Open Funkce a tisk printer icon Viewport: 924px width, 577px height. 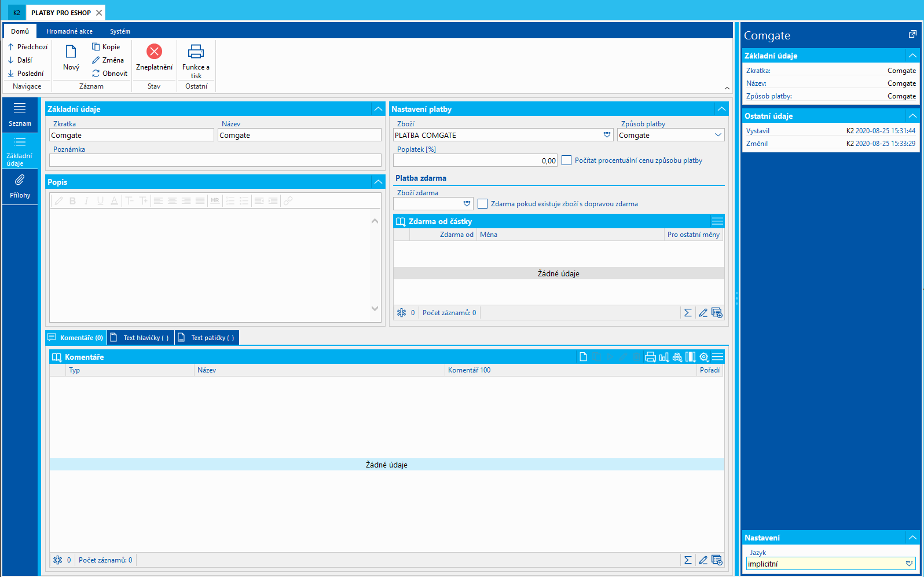196,52
